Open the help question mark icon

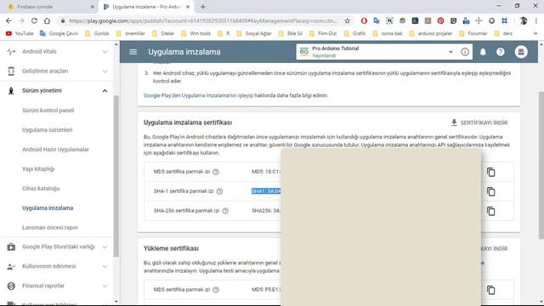[501, 52]
